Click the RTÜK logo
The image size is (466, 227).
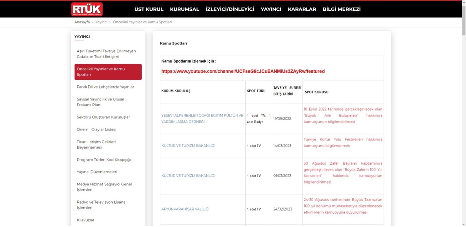pos(87,9)
